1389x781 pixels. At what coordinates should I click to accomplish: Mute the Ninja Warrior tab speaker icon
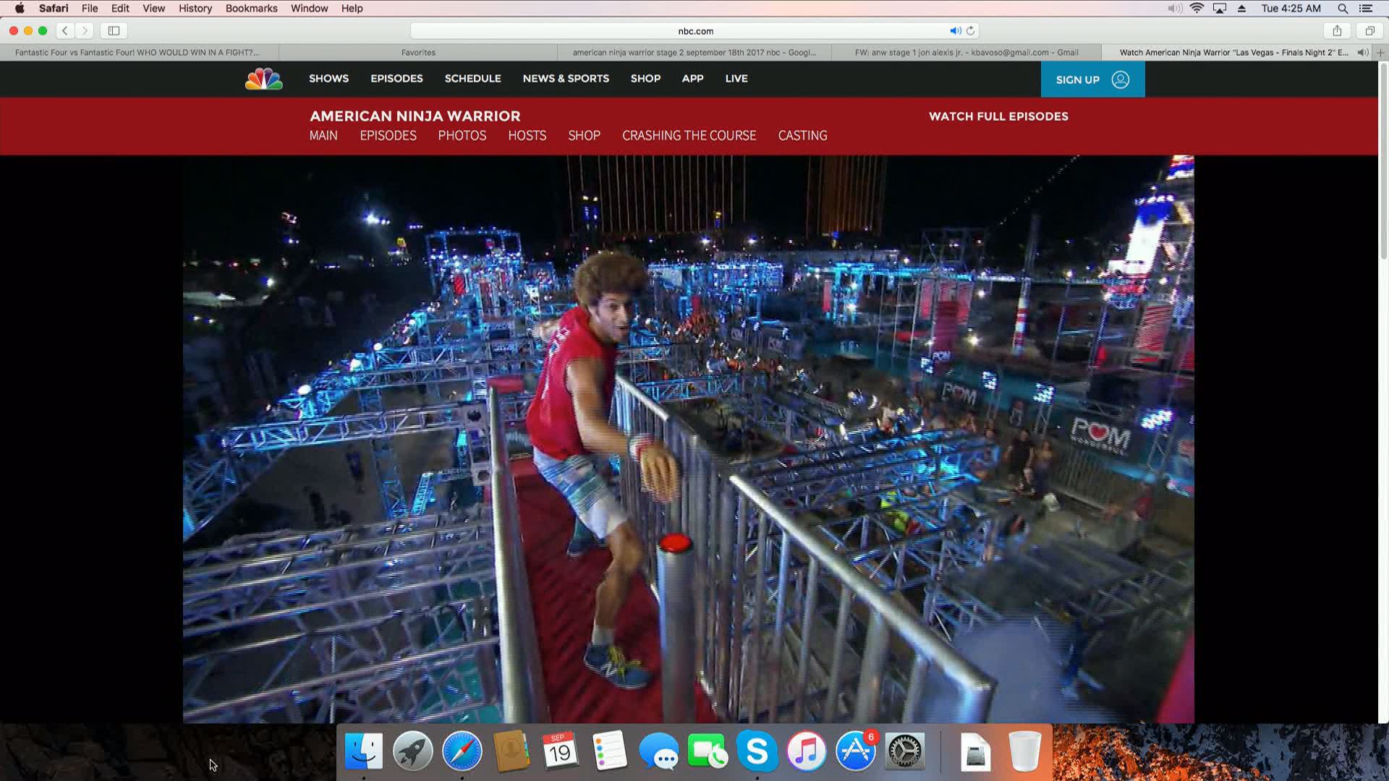(x=1362, y=52)
